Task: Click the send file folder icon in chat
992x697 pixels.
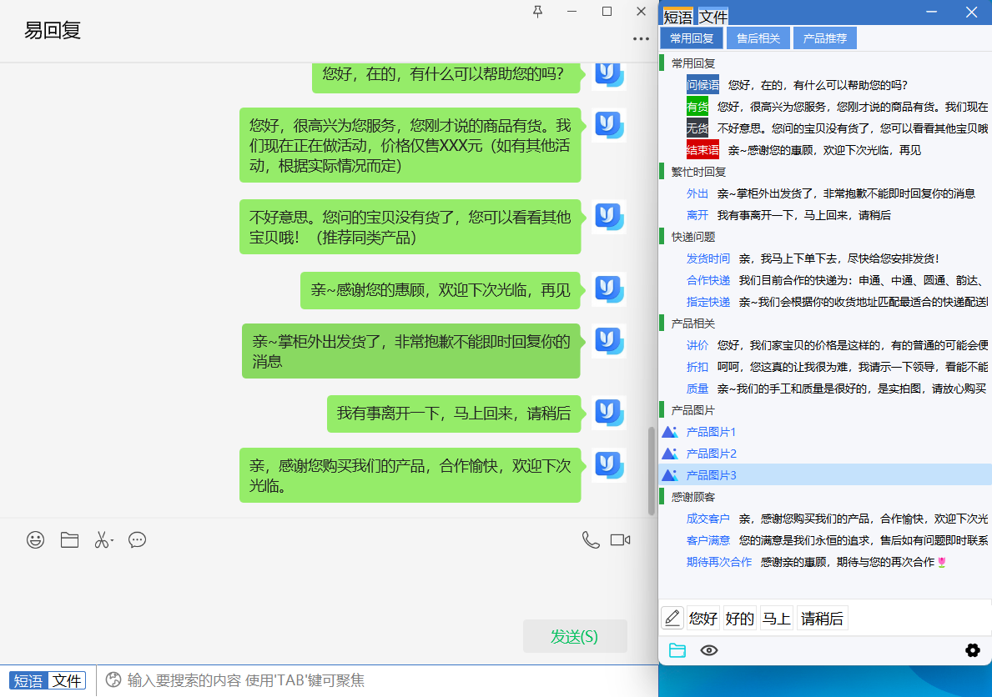Action: click(x=69, y=540)
